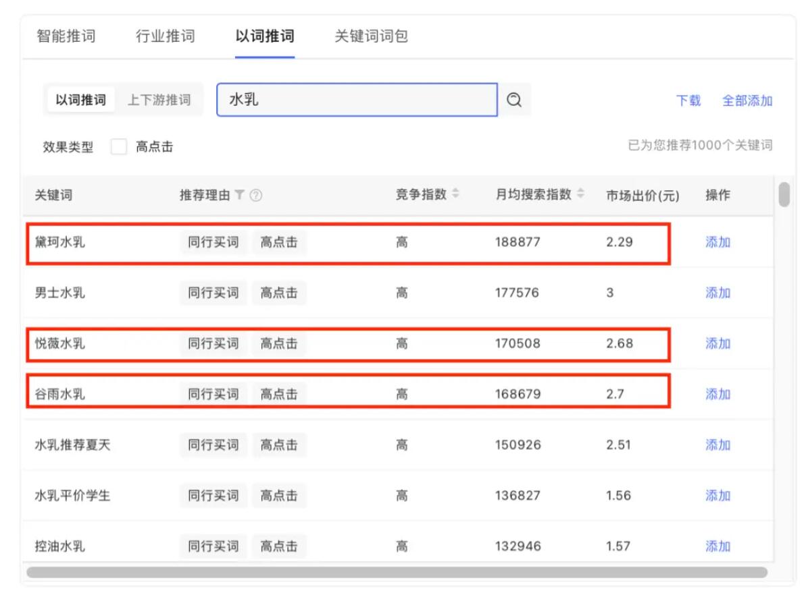
Task: Click market bid value 2.68
Action: [620, 343]
